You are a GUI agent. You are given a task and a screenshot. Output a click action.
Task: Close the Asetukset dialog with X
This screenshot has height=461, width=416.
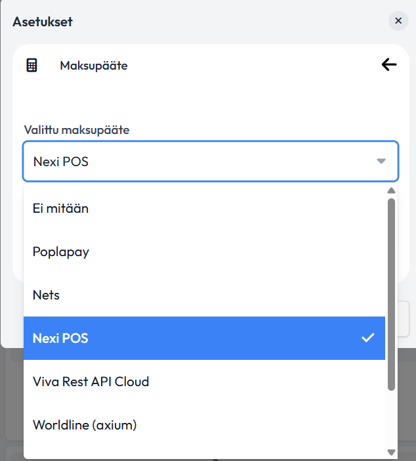398,20
